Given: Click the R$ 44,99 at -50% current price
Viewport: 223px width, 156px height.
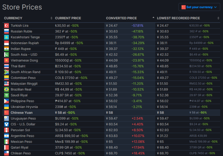Looking at the screenshot, I should tap(68, 89).
